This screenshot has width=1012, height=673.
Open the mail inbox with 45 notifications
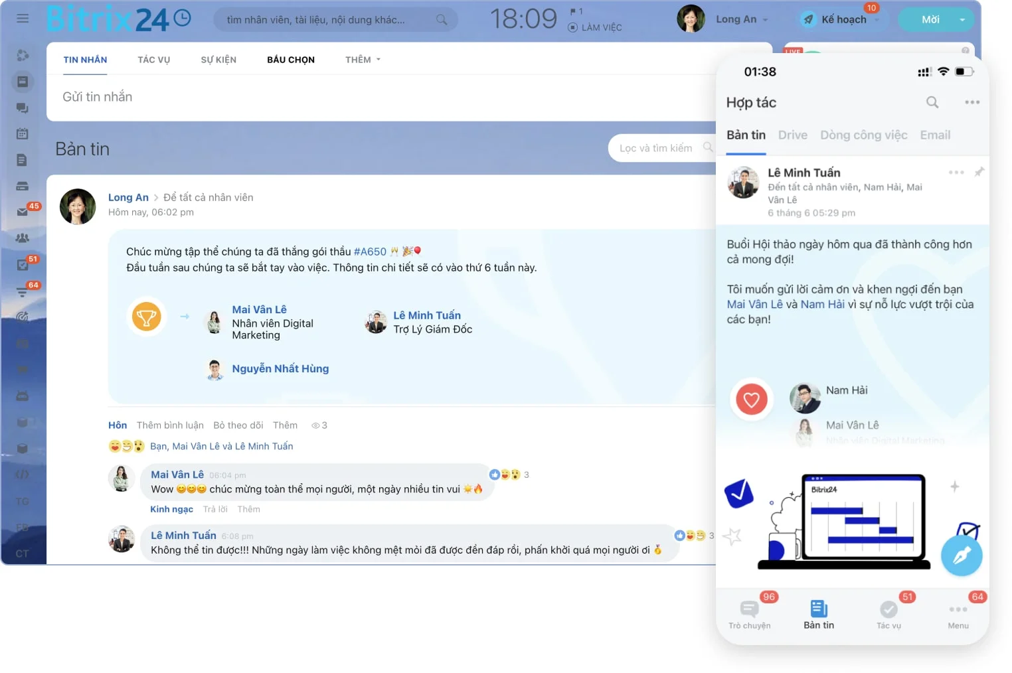[x=23, y=212]
